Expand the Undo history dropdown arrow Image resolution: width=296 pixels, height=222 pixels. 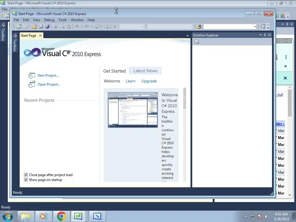coord(82,27)
